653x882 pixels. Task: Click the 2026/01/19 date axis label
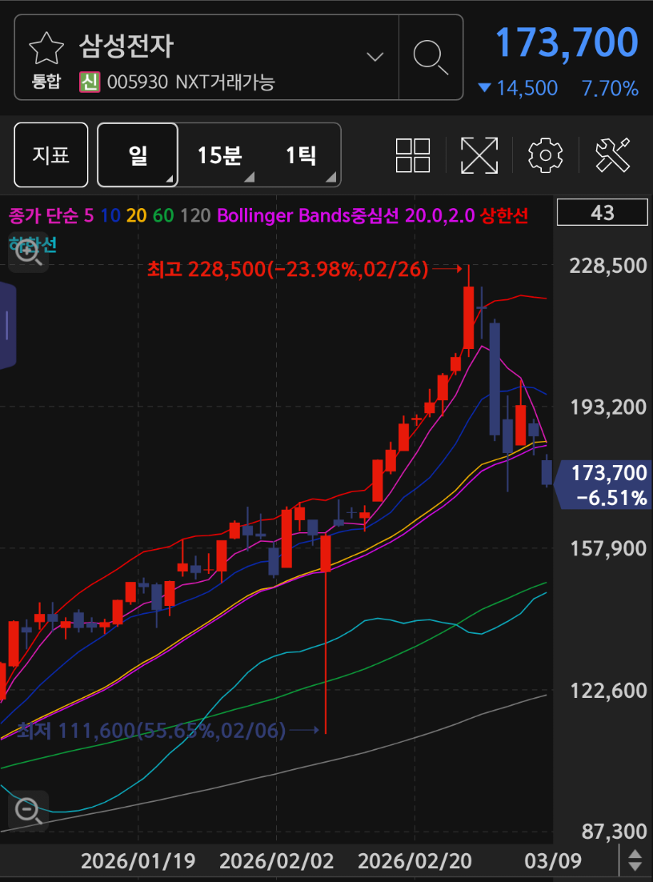click(138, 860)
